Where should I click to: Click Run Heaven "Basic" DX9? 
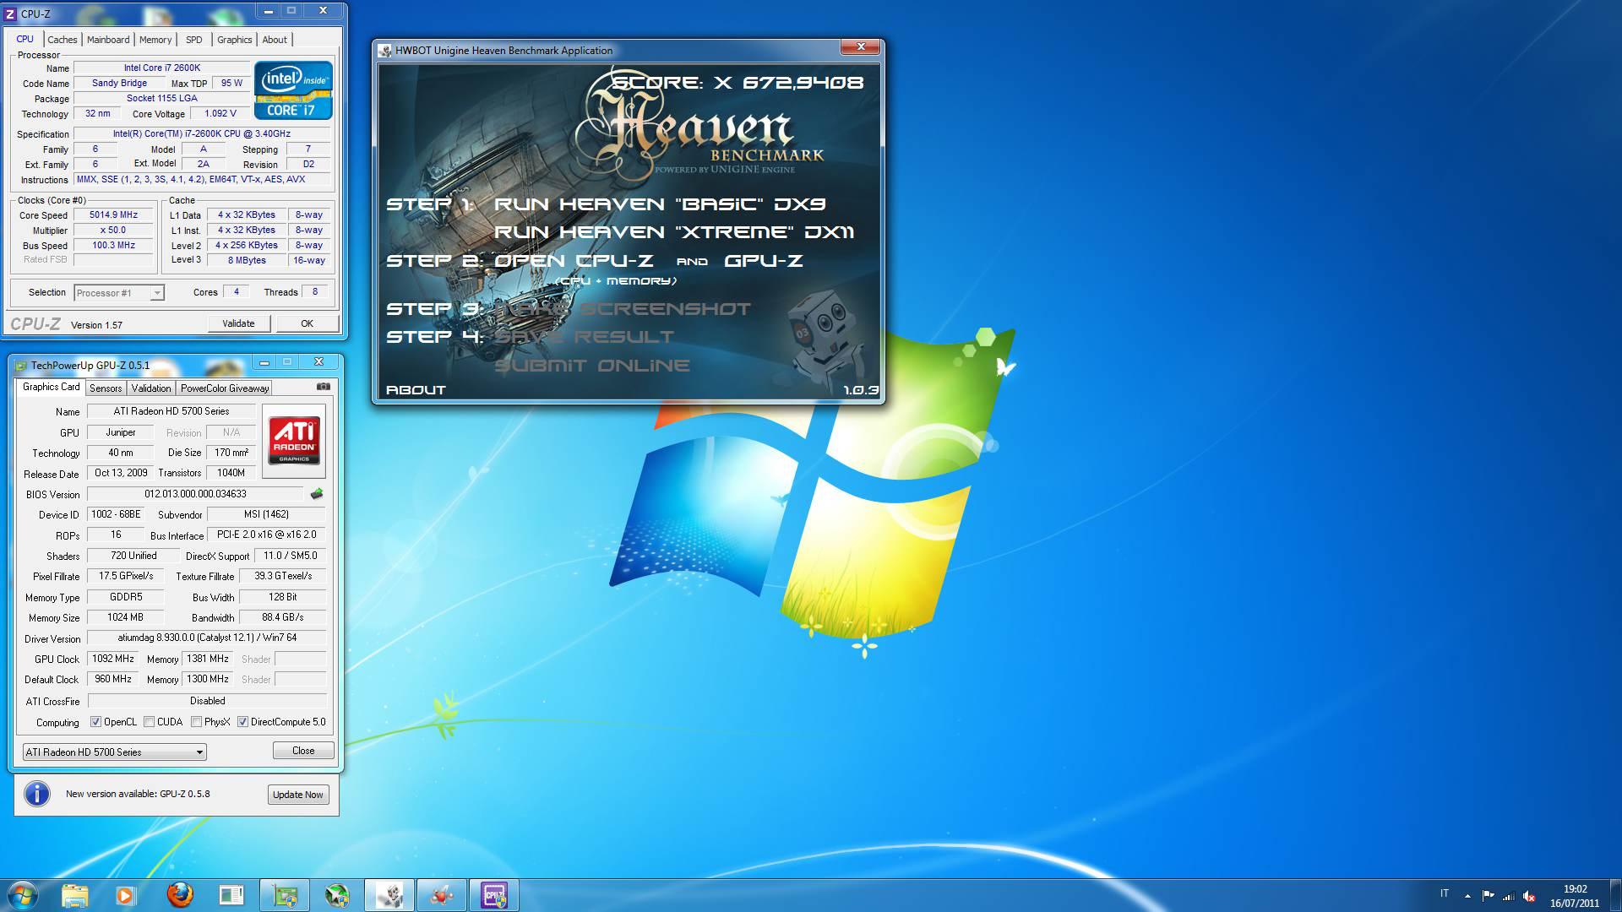(x=660, y=204)
